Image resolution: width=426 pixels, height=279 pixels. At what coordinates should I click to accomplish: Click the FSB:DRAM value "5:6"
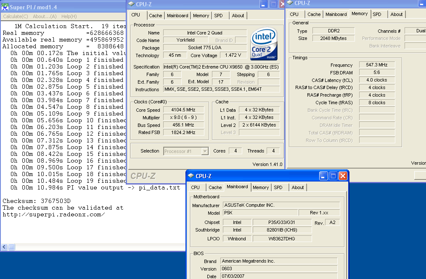click(376, 72)
